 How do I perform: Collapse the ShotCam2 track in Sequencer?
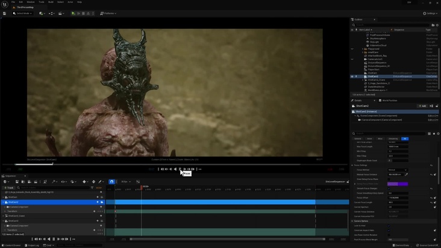point(4,202)
